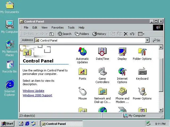170x127 pixels.
Task: Click the scrollbar up arrow
Action: [x=161, y=47]
